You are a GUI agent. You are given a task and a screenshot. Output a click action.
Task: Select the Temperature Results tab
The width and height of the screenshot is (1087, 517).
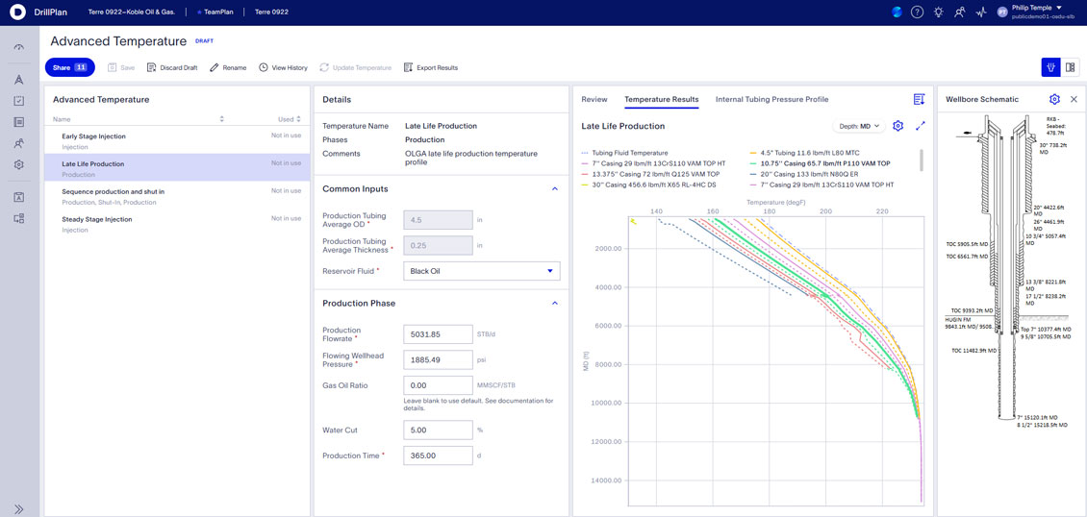(662, 100)
